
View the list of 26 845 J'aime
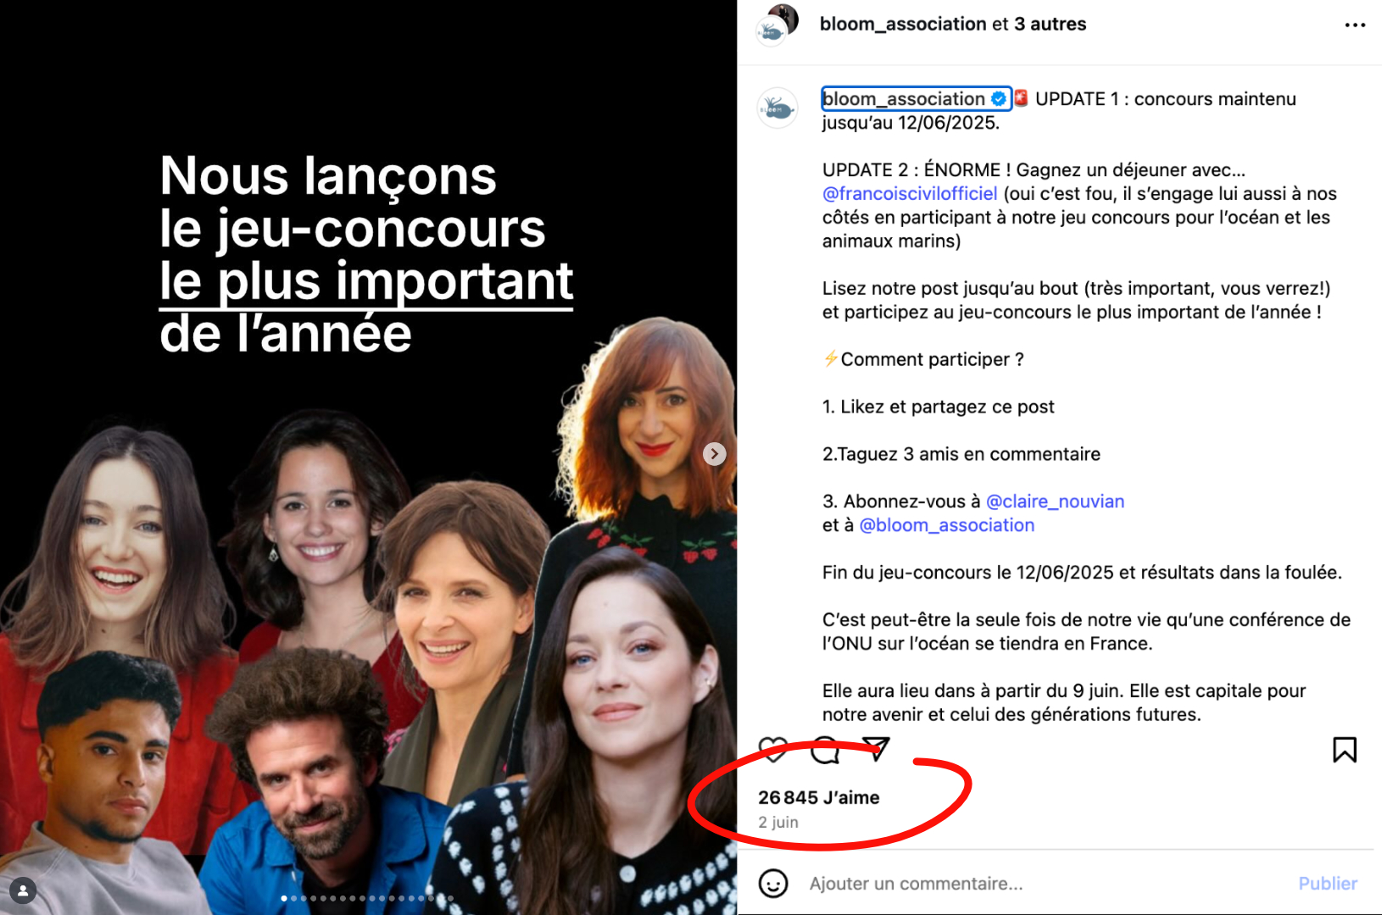[819, 797]
